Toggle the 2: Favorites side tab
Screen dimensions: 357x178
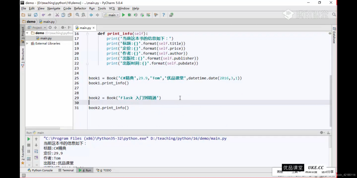tap(23, 155)
